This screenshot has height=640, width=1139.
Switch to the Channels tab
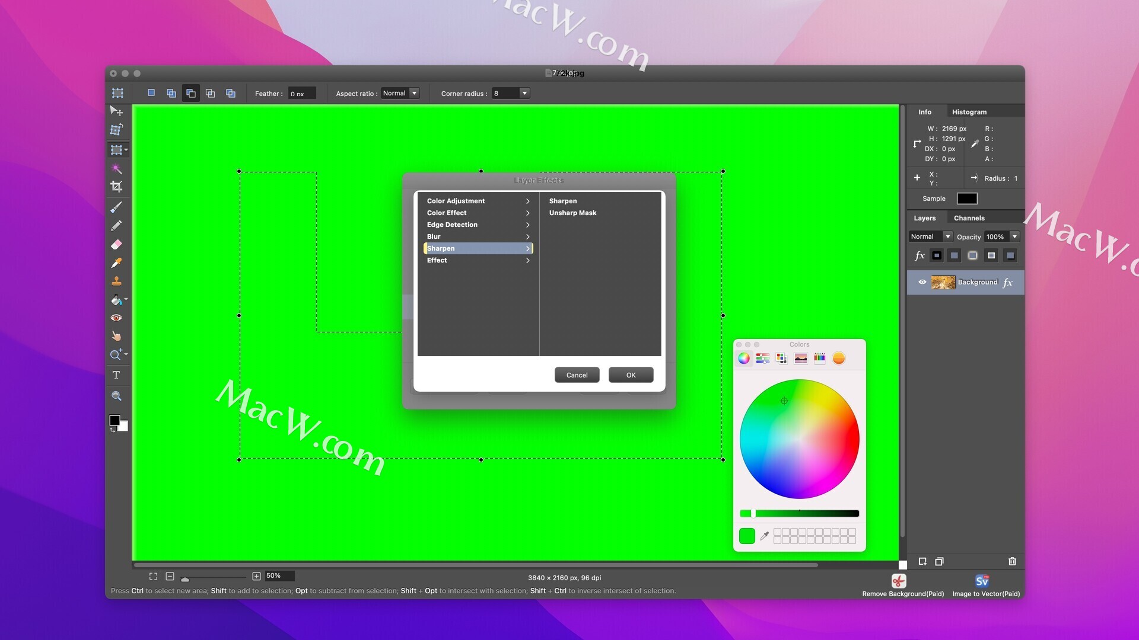click(x=969, y=218)
